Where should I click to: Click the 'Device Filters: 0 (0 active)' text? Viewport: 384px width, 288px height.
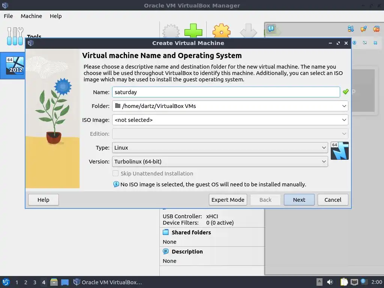198,223
